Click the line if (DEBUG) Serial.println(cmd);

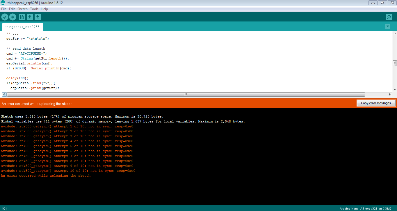(39, 68)
